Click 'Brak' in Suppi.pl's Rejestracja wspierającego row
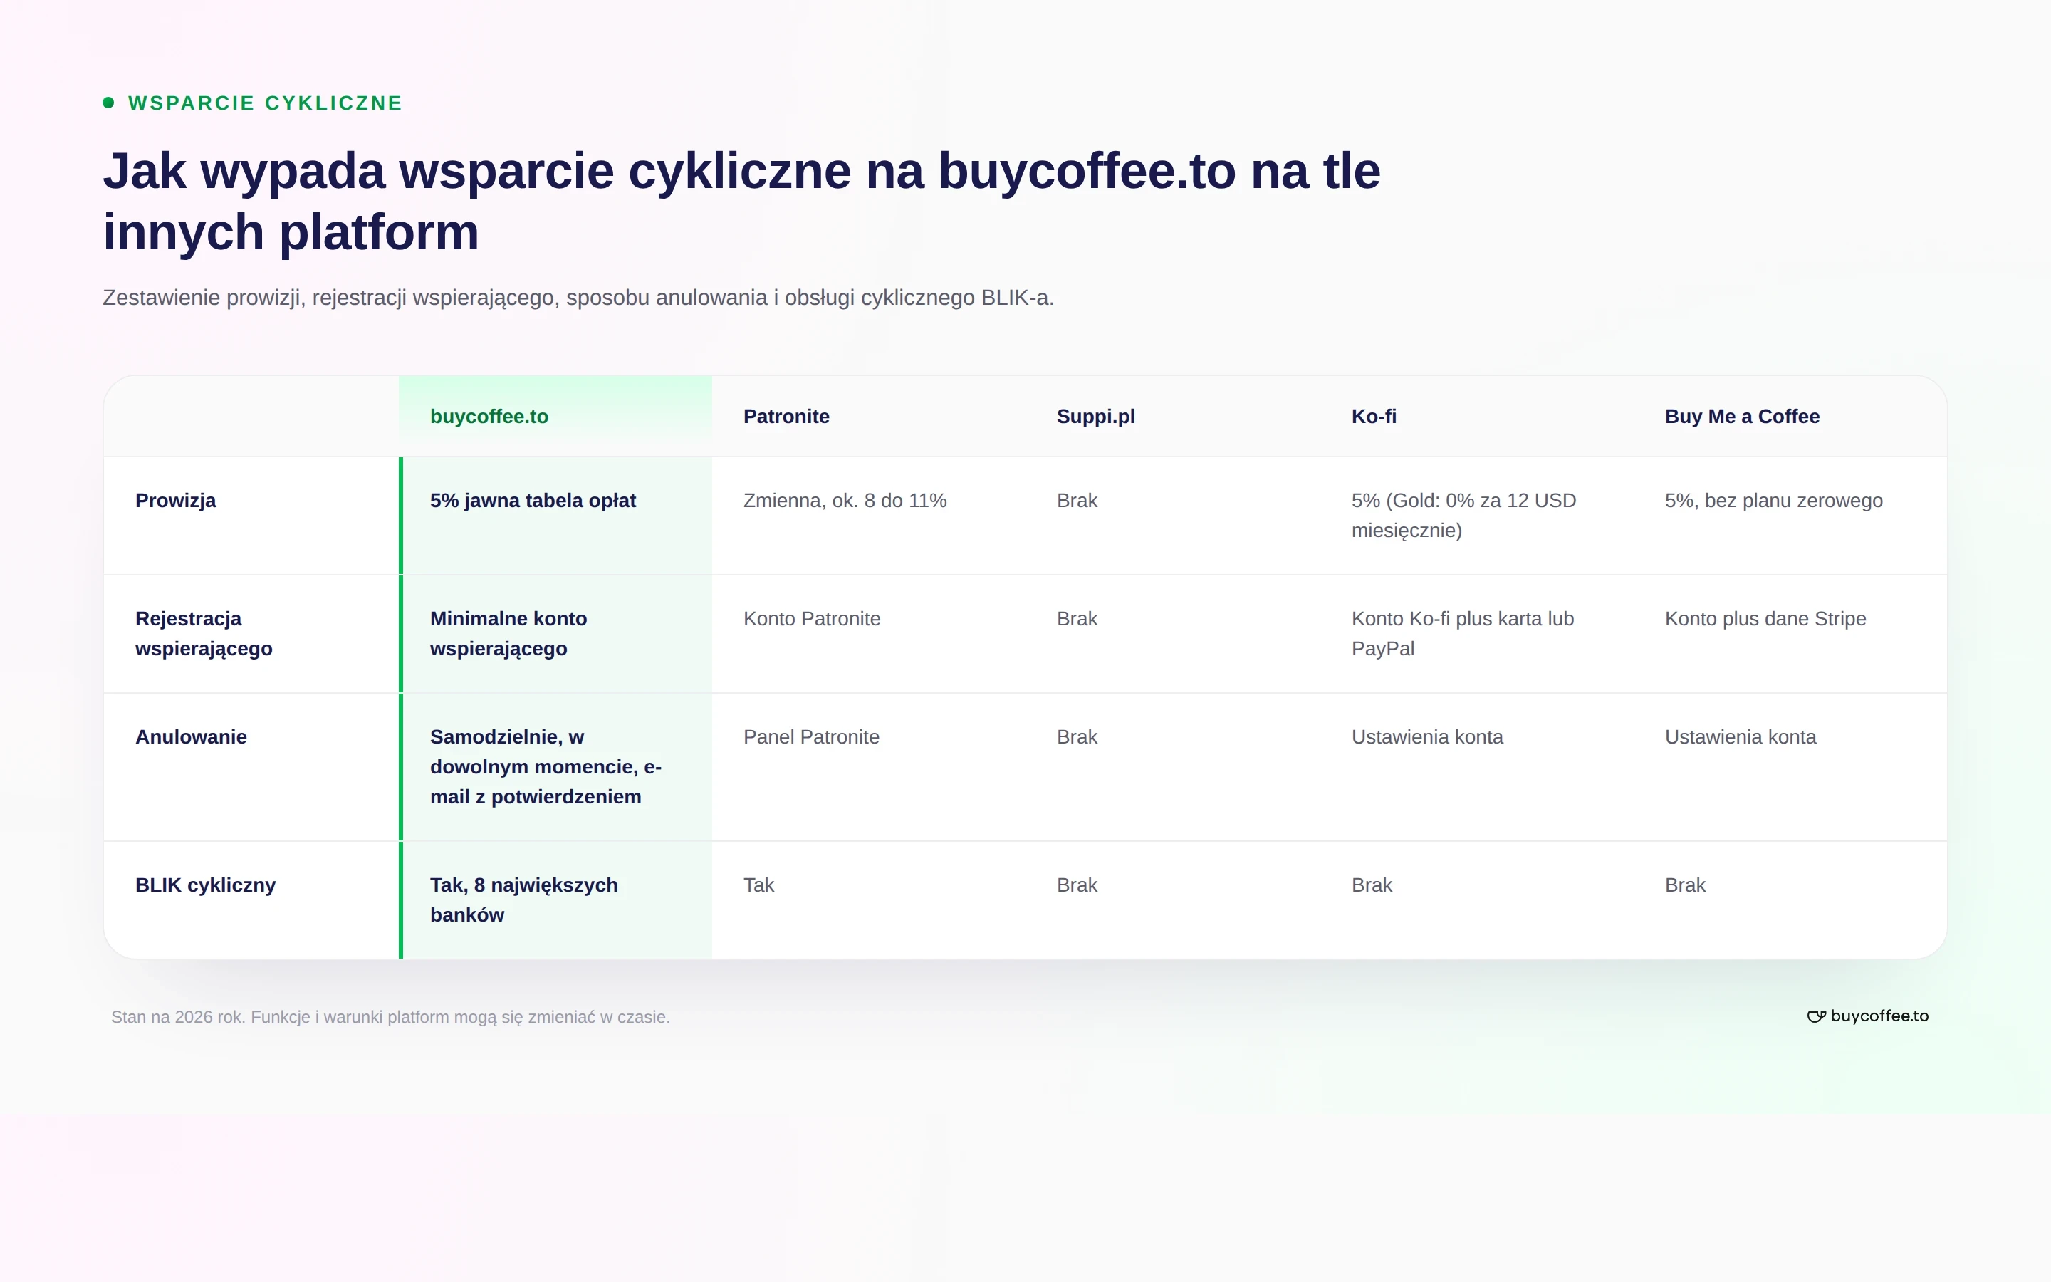This screenshot has height=1282, width=2051. point(1077,619)
